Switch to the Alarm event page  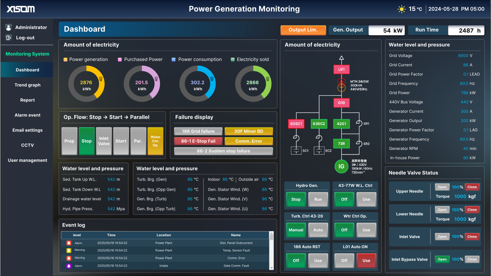point(27,115)
